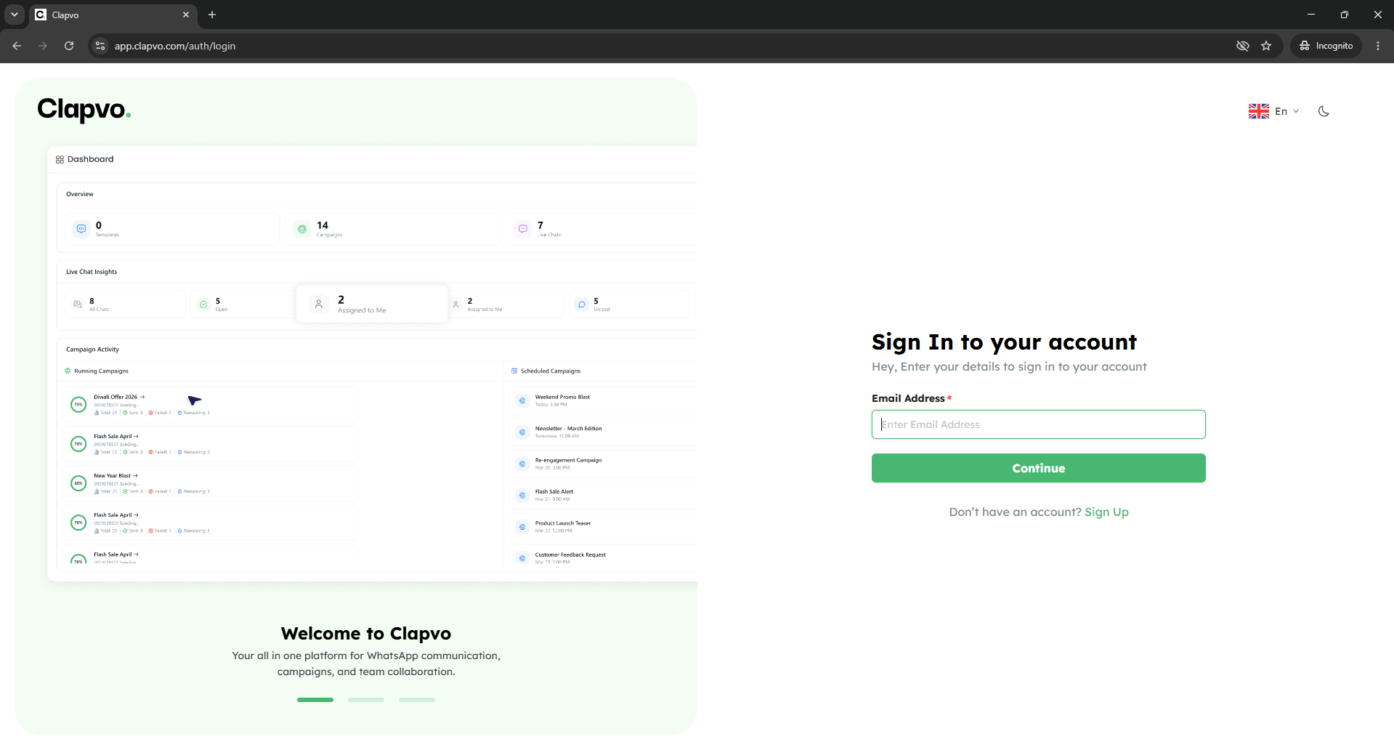Click the Running Campaigns status icon
The height and width of the screenshot is (750, 1394).
pos(68,371)
